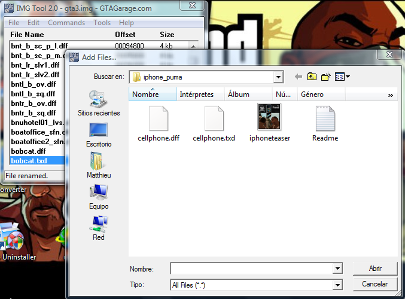
Task: Expand the Tipo file type dropdown
Action: (337, 285)
